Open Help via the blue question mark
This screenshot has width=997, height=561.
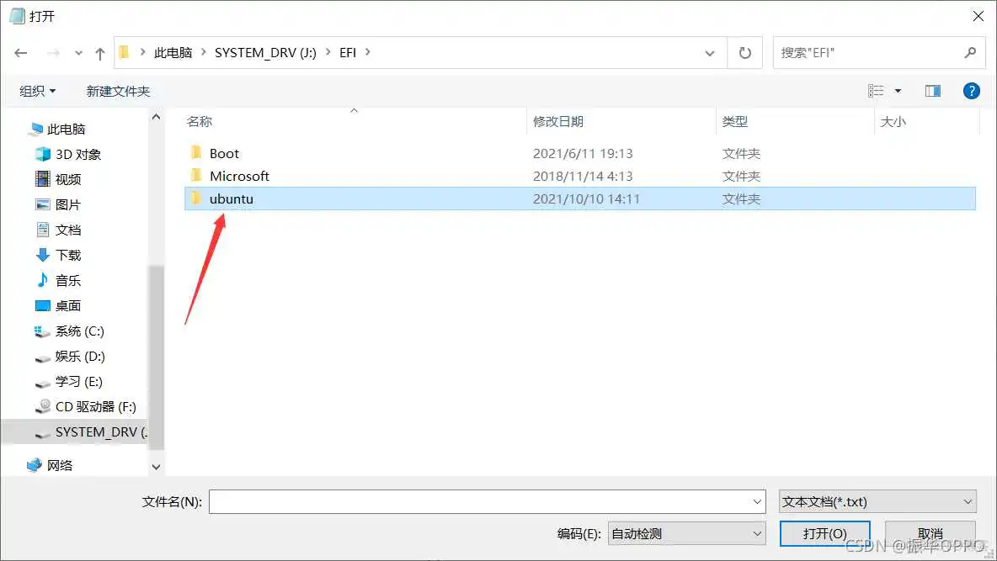point(971,91)
